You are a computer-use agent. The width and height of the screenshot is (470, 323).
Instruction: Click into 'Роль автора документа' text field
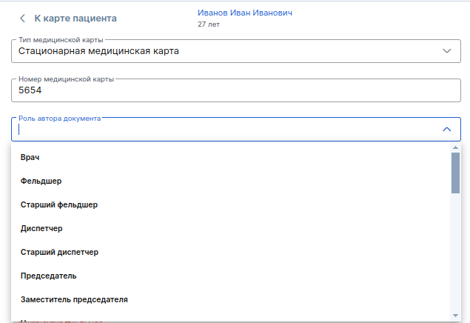click(x=222, y=130)
